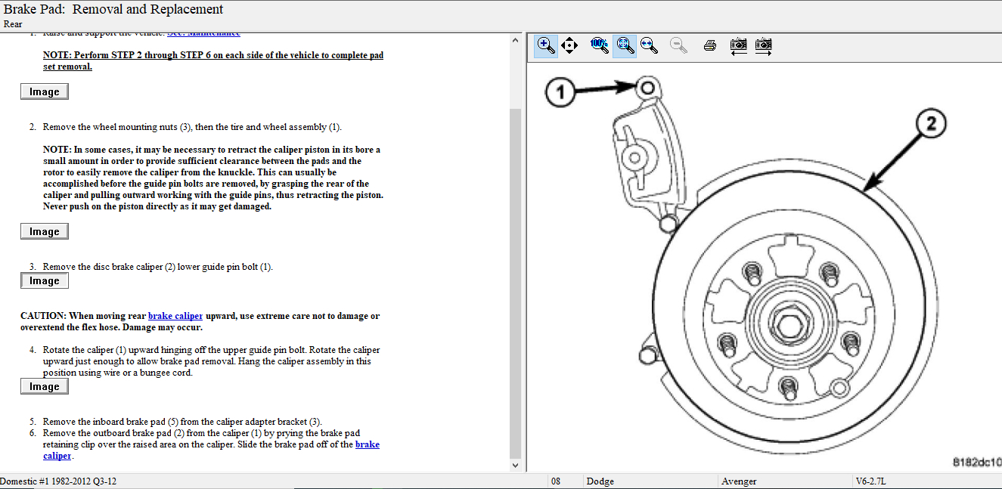The width and height of the screenshot is (1002, 489).
Task: Go to previous image with camera-left icon
Action: click(x=738, y=45)
